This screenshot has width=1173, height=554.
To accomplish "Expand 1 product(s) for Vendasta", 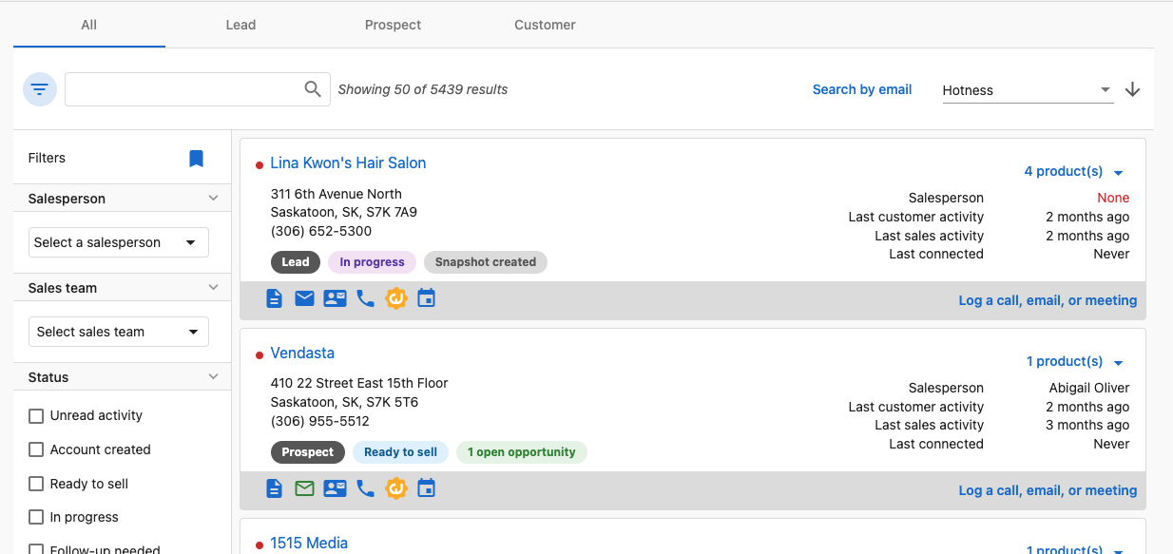I will 1074,362.
